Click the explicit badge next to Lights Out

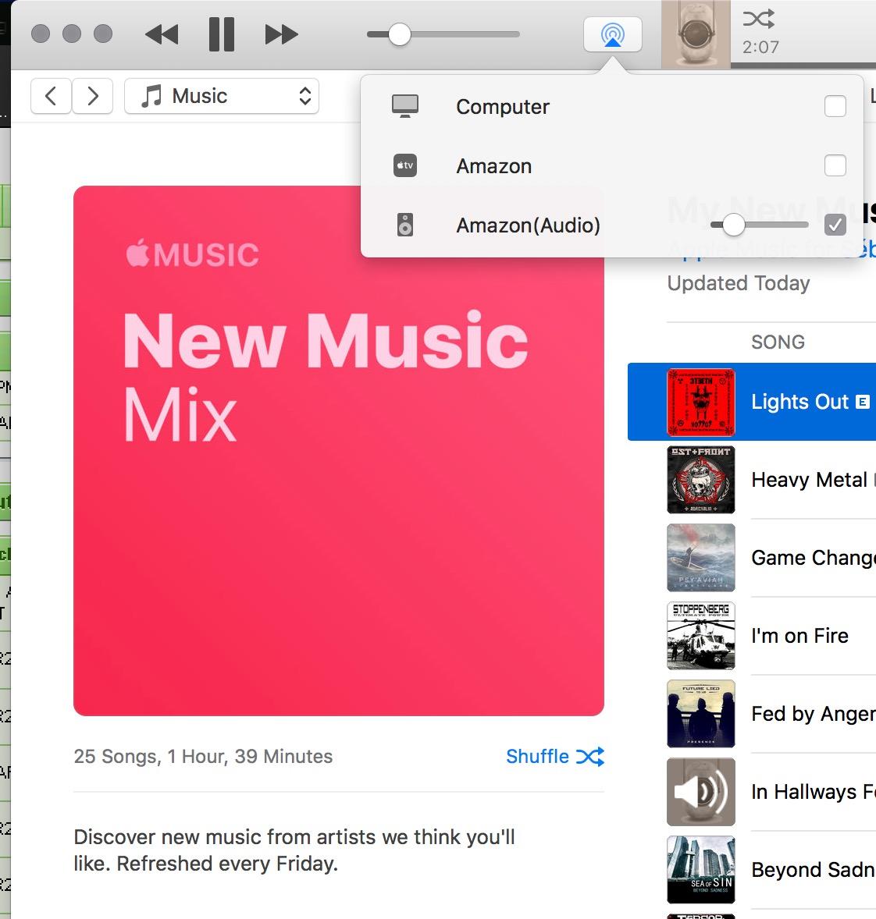click(863, 402)
